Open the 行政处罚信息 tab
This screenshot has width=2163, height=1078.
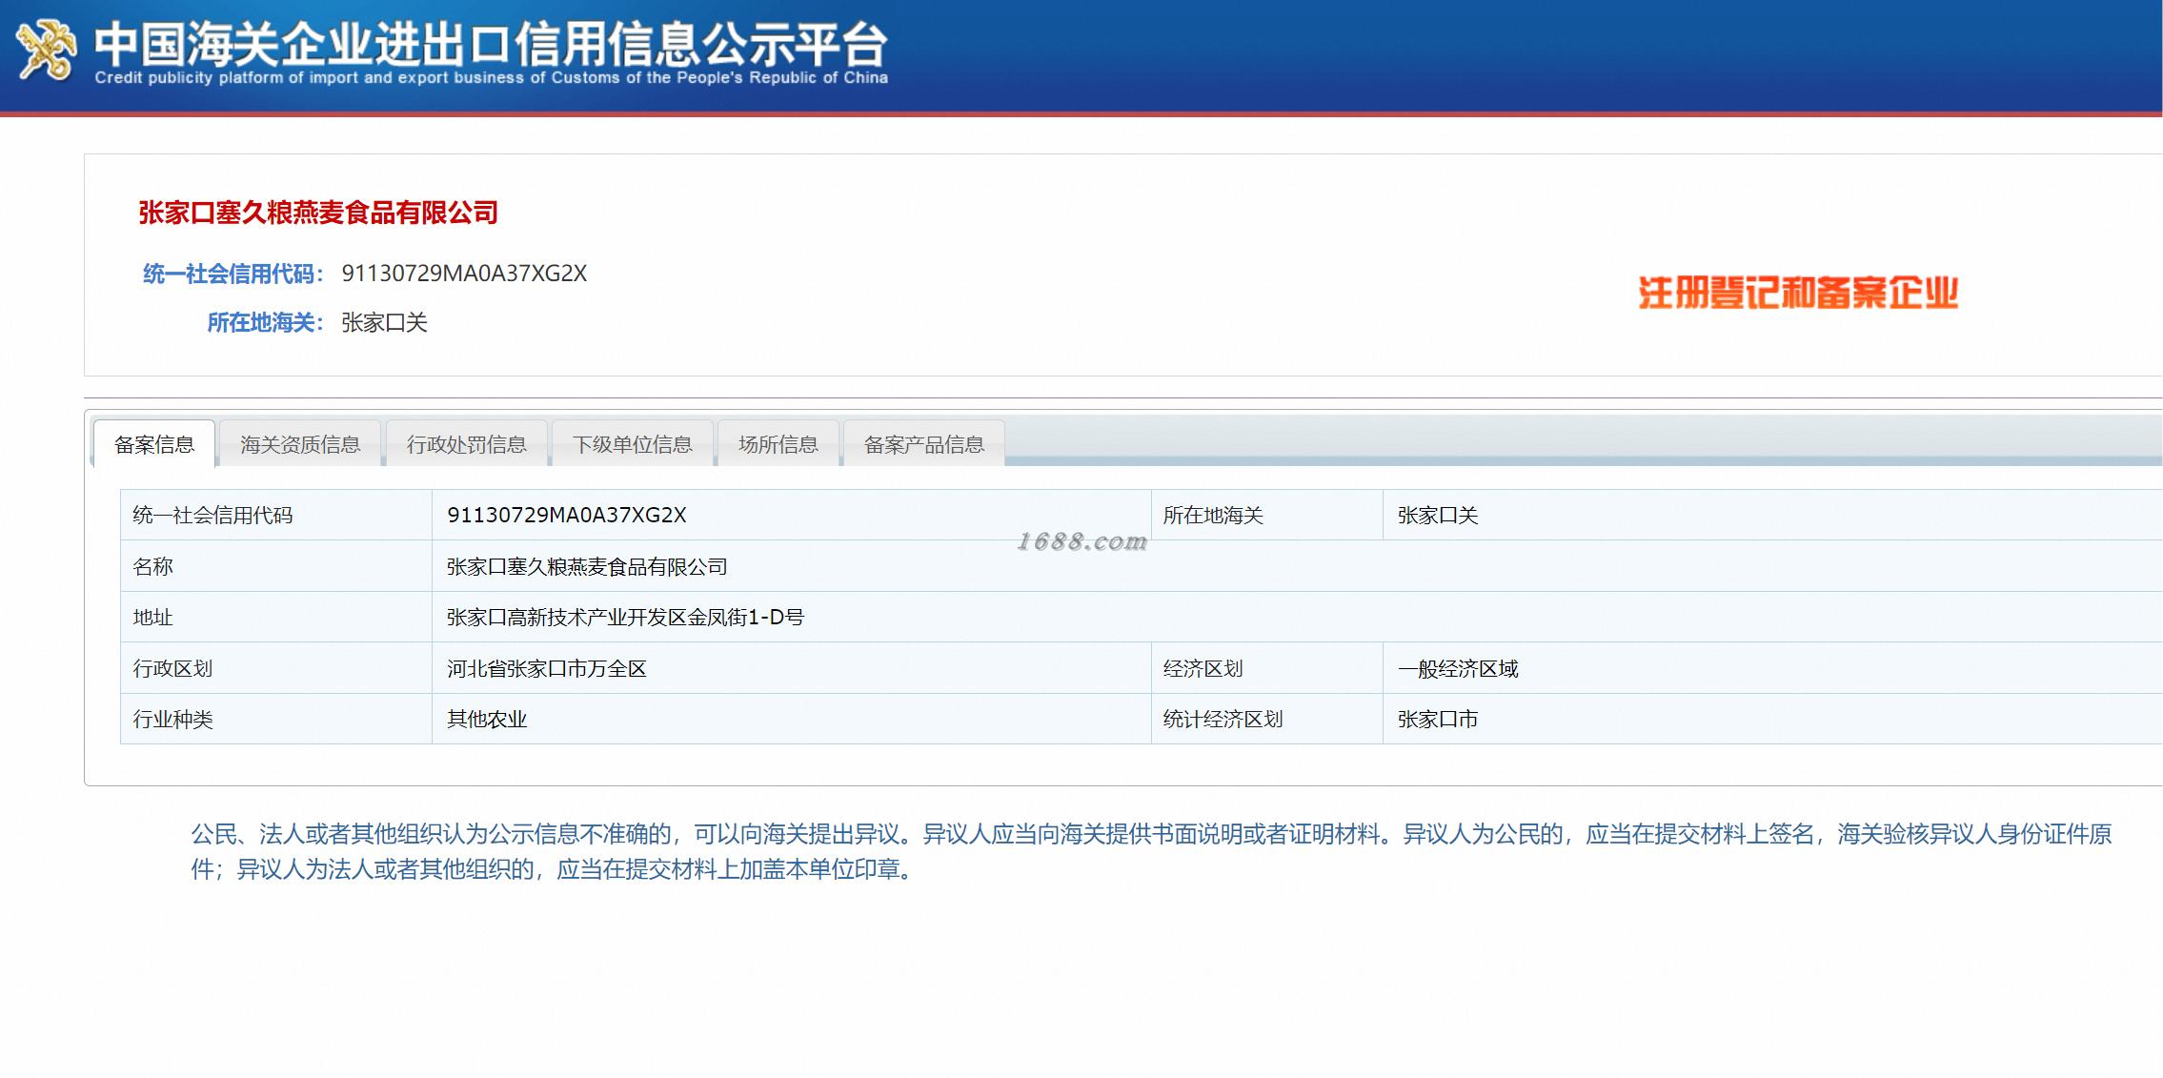[x=466, y=444]
